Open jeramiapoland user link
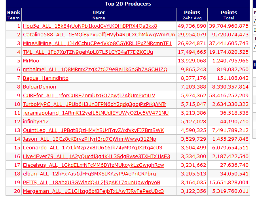The width and height of the screenshot is (256, 198). tap(96, 113)
